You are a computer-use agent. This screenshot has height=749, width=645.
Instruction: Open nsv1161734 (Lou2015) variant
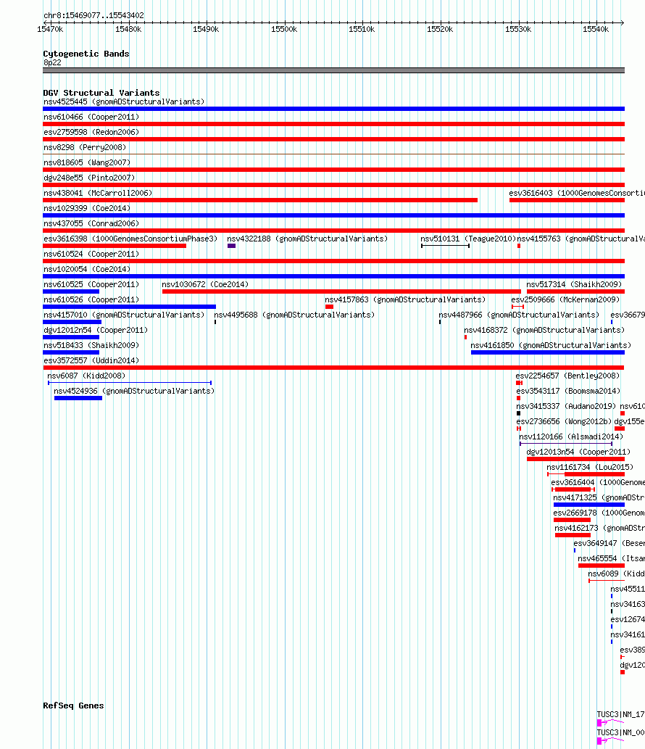point(590,468)
